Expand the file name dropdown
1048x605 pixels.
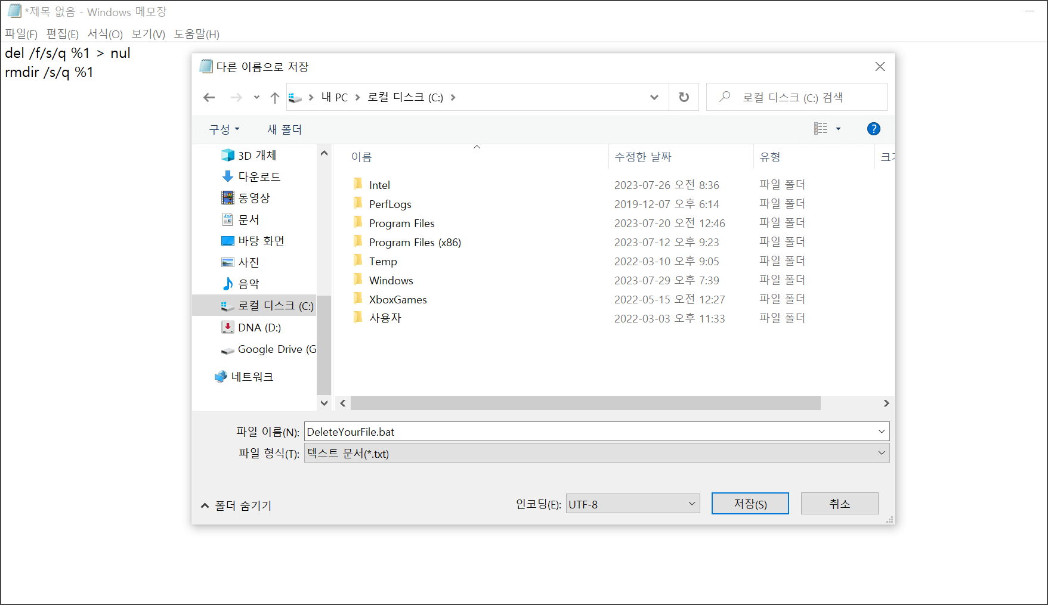[882, 432]
